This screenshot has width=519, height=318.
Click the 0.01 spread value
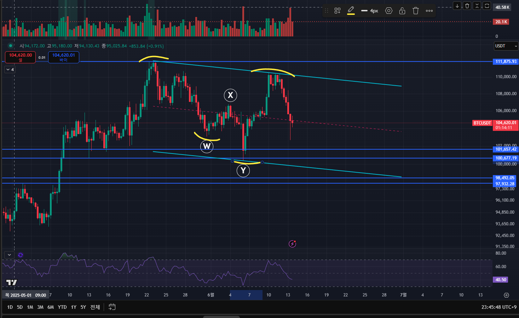[42, 57]
